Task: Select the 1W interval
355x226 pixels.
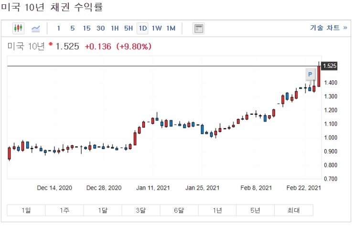Action: click(157, 28)
